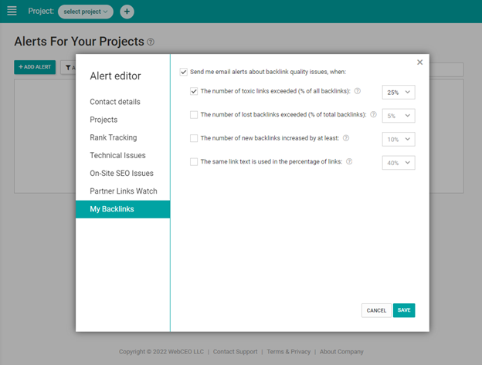Screen dimensions: 482x365
Task: Open the Contact details section
Action: [114, 102]
